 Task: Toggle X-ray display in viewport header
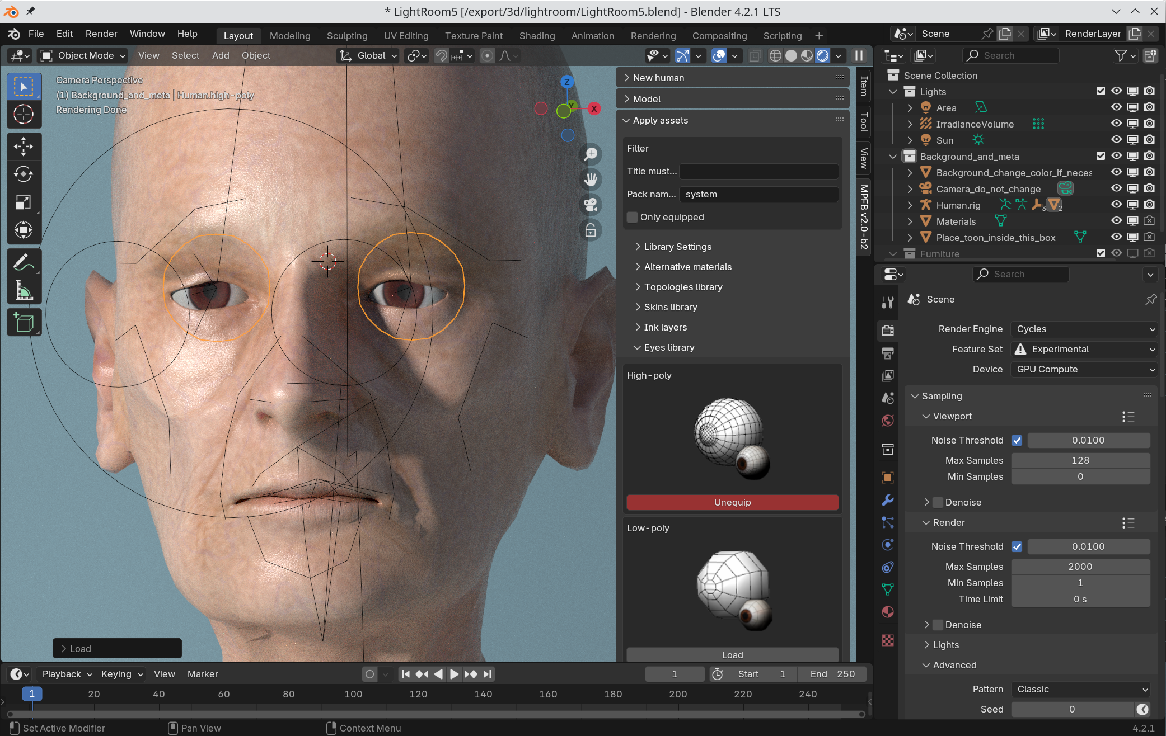pos(755,55)
